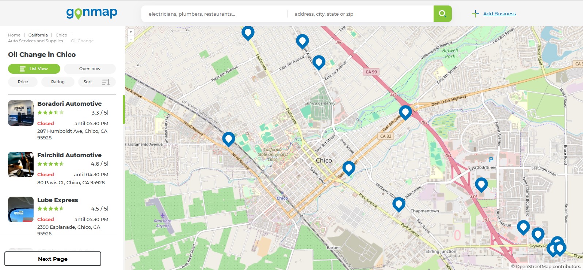Select map pin by Forest Avenue south
The height and width of the screenshot is (270, 583).
(523, 227)
